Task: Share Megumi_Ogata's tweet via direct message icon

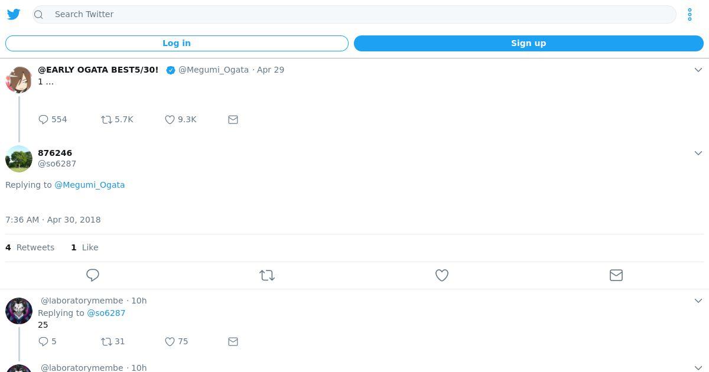Action: click(233, 120)
